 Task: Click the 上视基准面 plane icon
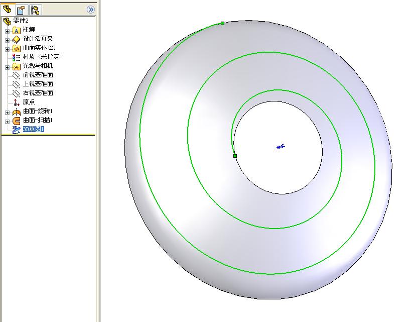point(17,85)
